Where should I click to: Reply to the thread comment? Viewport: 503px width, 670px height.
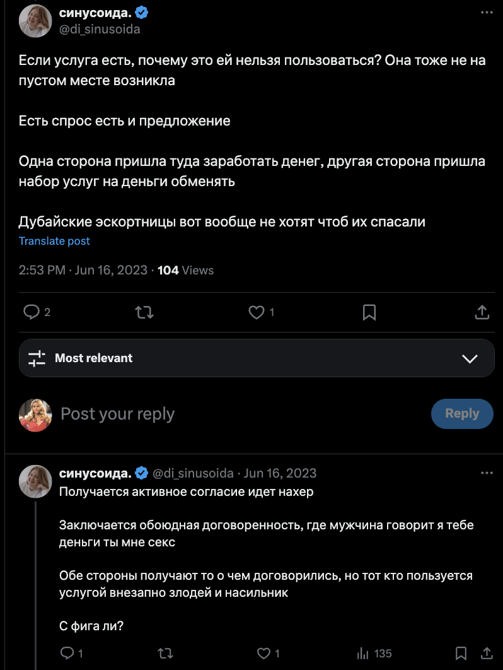click(67, 654)
